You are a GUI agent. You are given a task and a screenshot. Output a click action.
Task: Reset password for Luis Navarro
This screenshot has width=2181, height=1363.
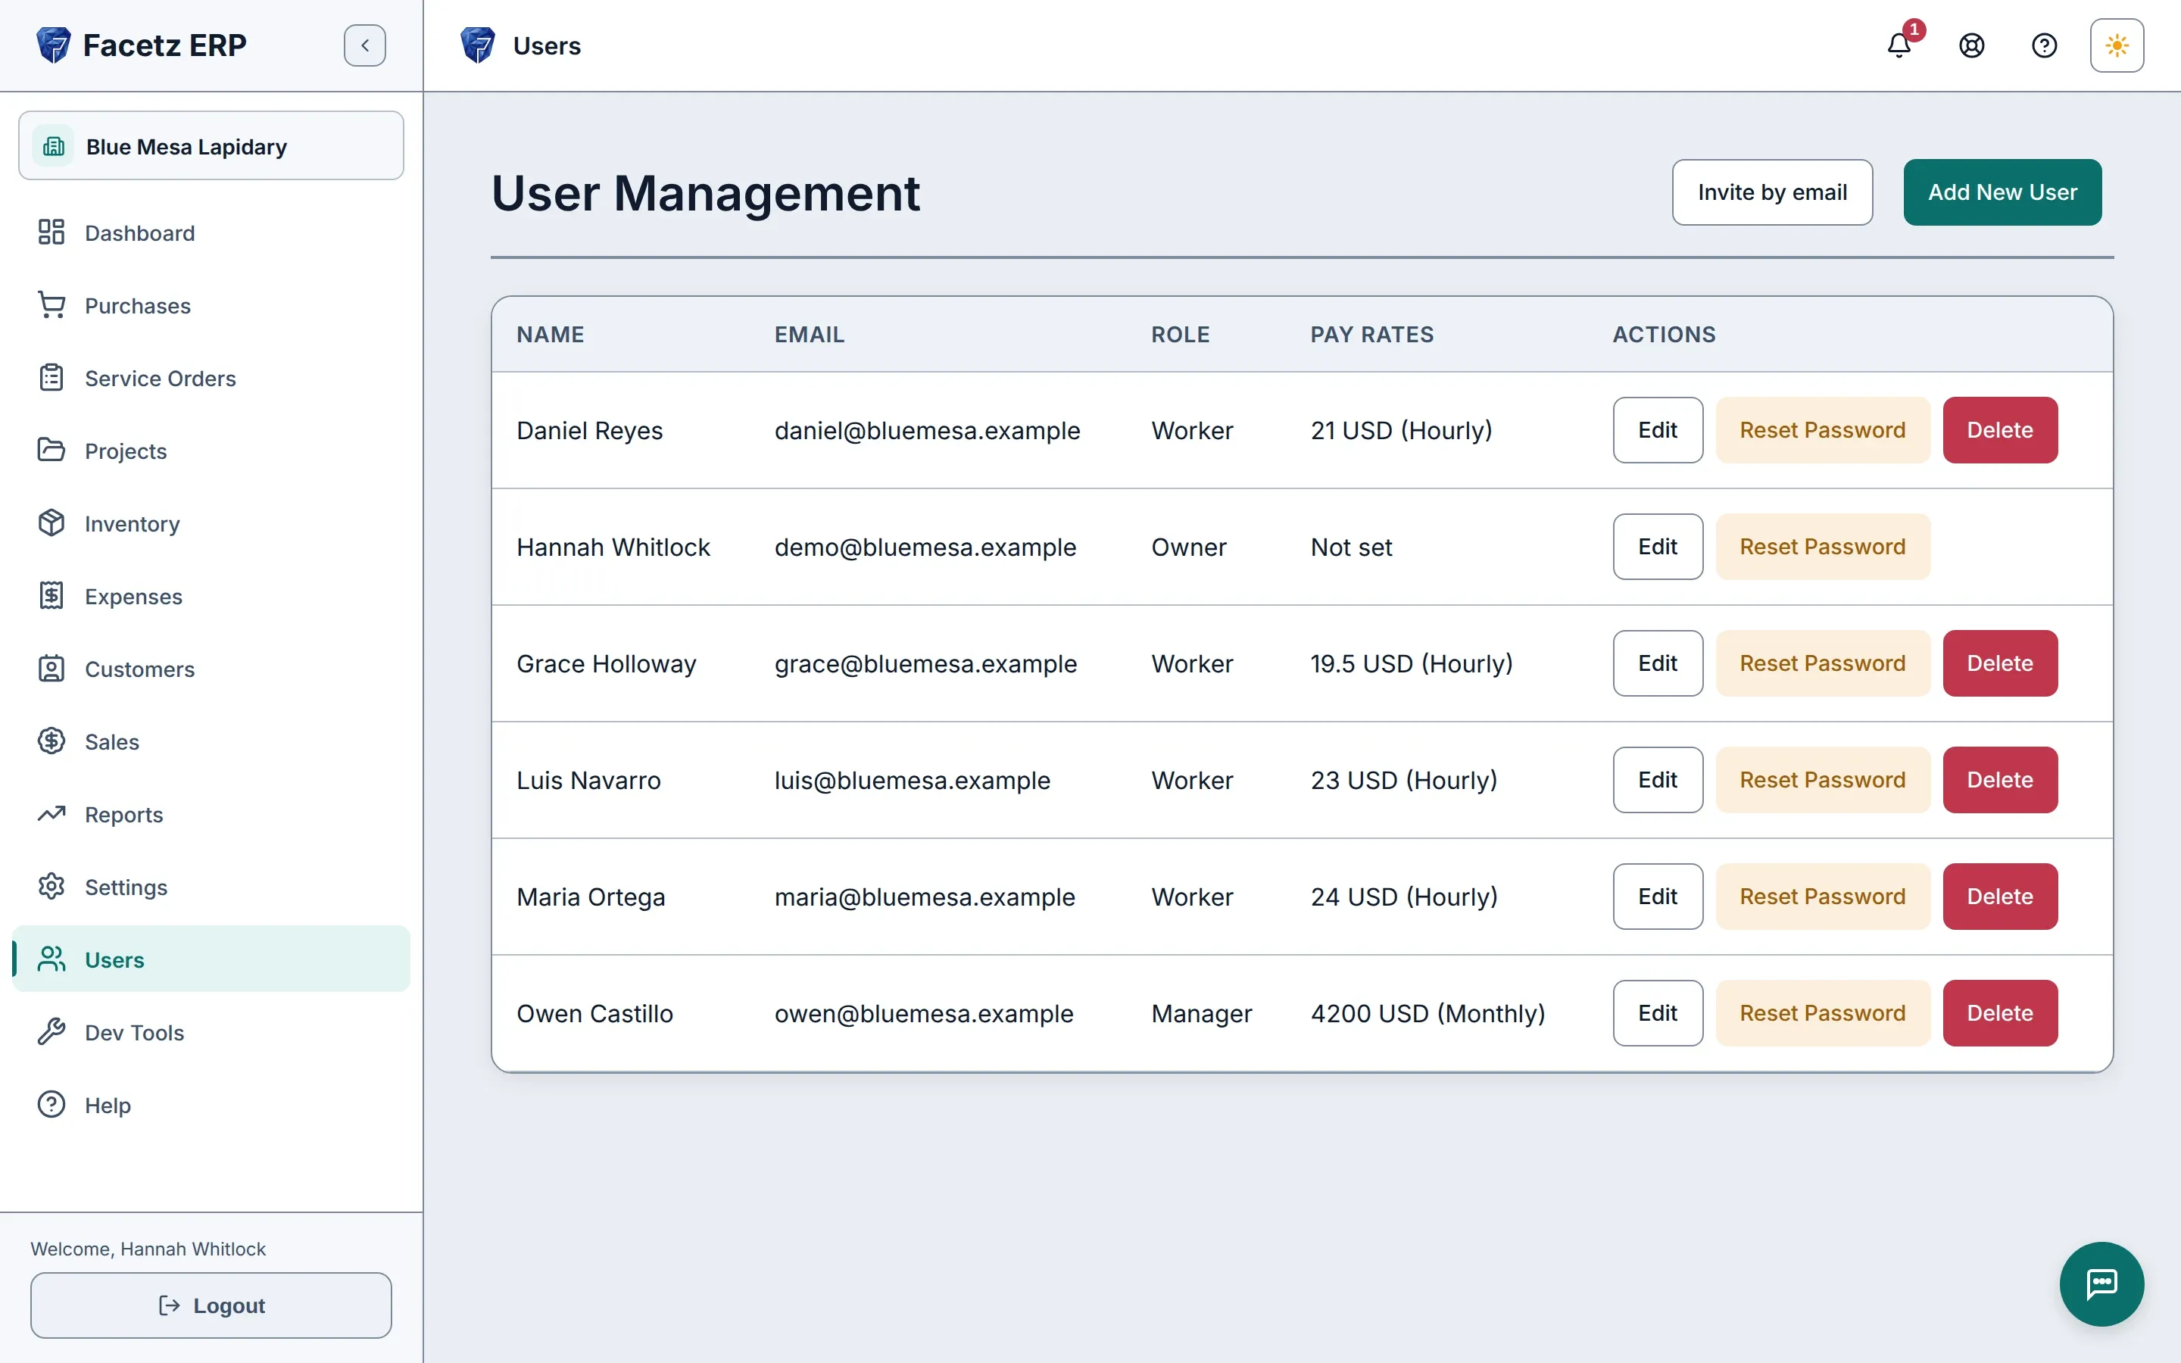tap(1822, 780)
